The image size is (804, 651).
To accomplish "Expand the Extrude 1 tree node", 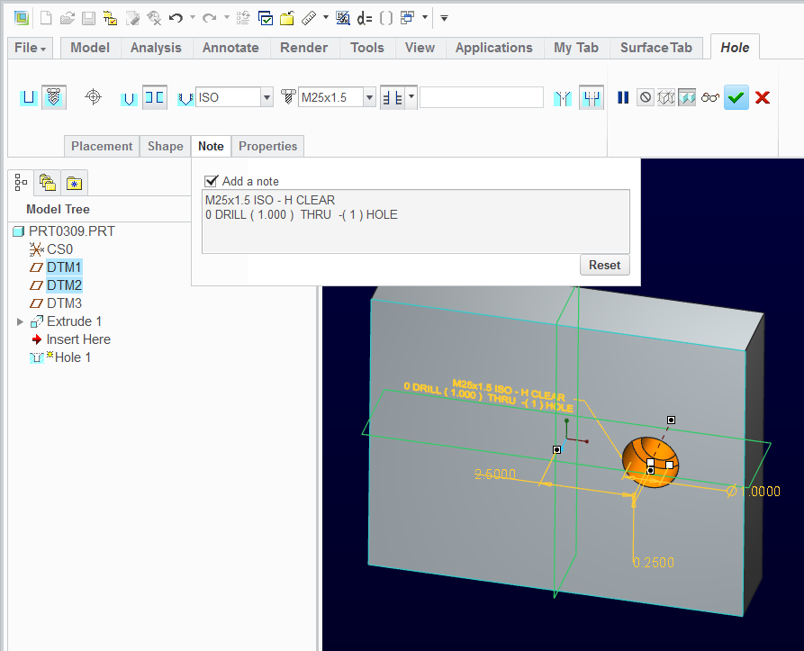I will [20, 322].
